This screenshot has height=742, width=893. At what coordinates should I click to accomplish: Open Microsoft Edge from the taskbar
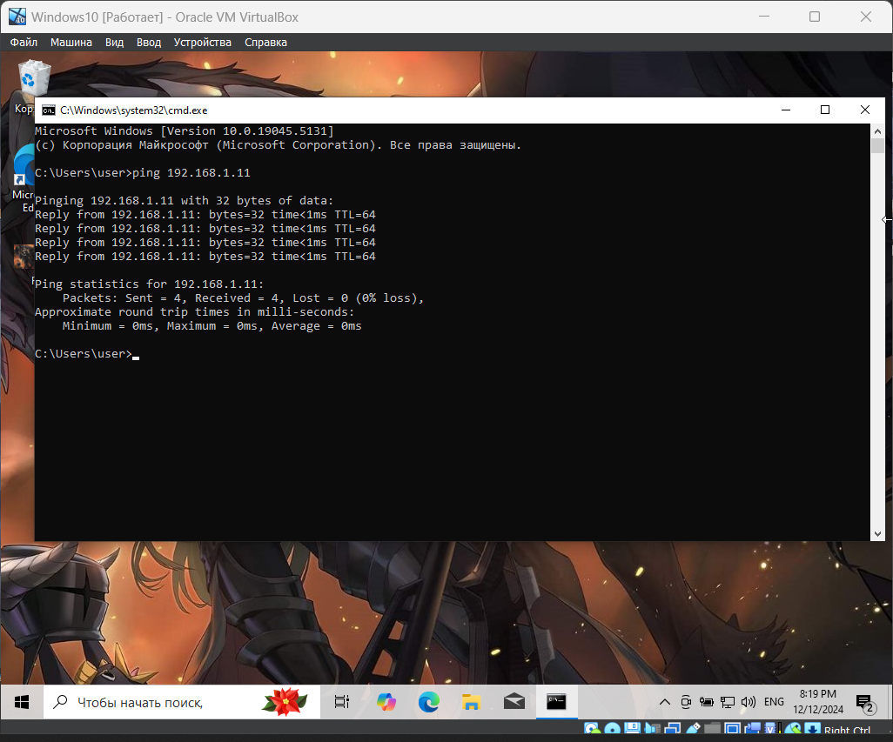tap(429, 702)
